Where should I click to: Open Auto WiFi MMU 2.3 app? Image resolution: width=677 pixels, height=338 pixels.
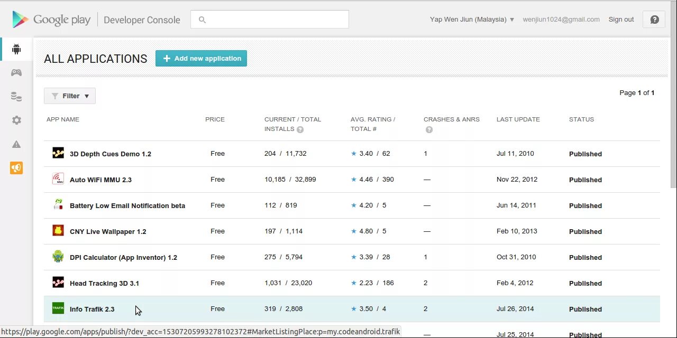[100, 180]
